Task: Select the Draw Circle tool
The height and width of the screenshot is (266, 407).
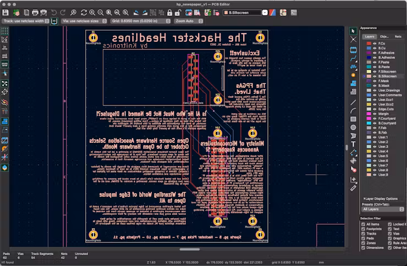Action: (353, 128)
